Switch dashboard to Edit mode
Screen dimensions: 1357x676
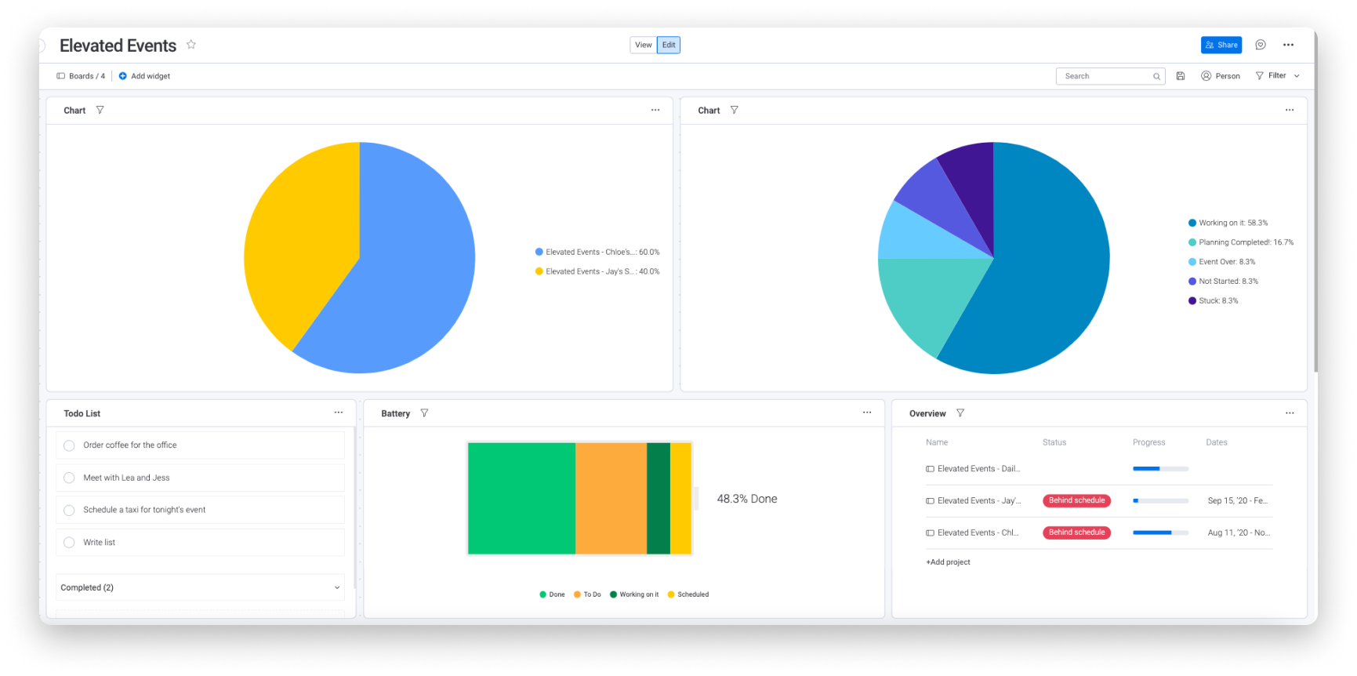pyautogui.click(x=669, y=45)
